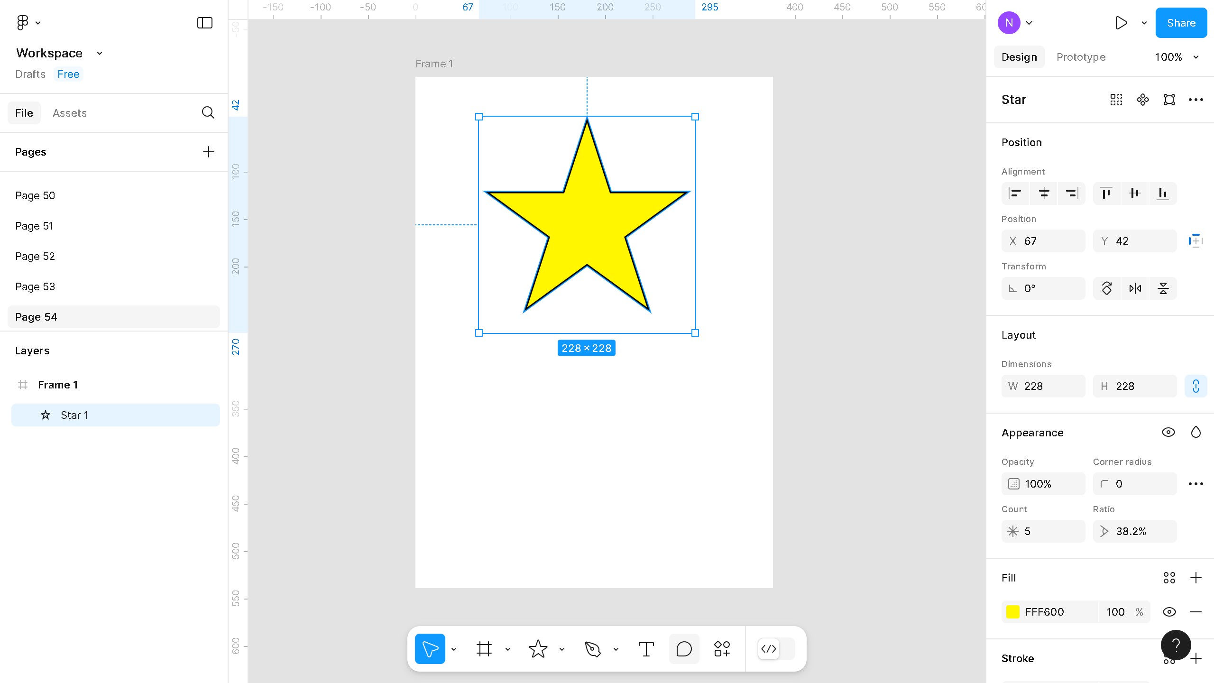Toggle the Appearance visibility eye icon
1214x683 pixels.
click(1168, 433)
